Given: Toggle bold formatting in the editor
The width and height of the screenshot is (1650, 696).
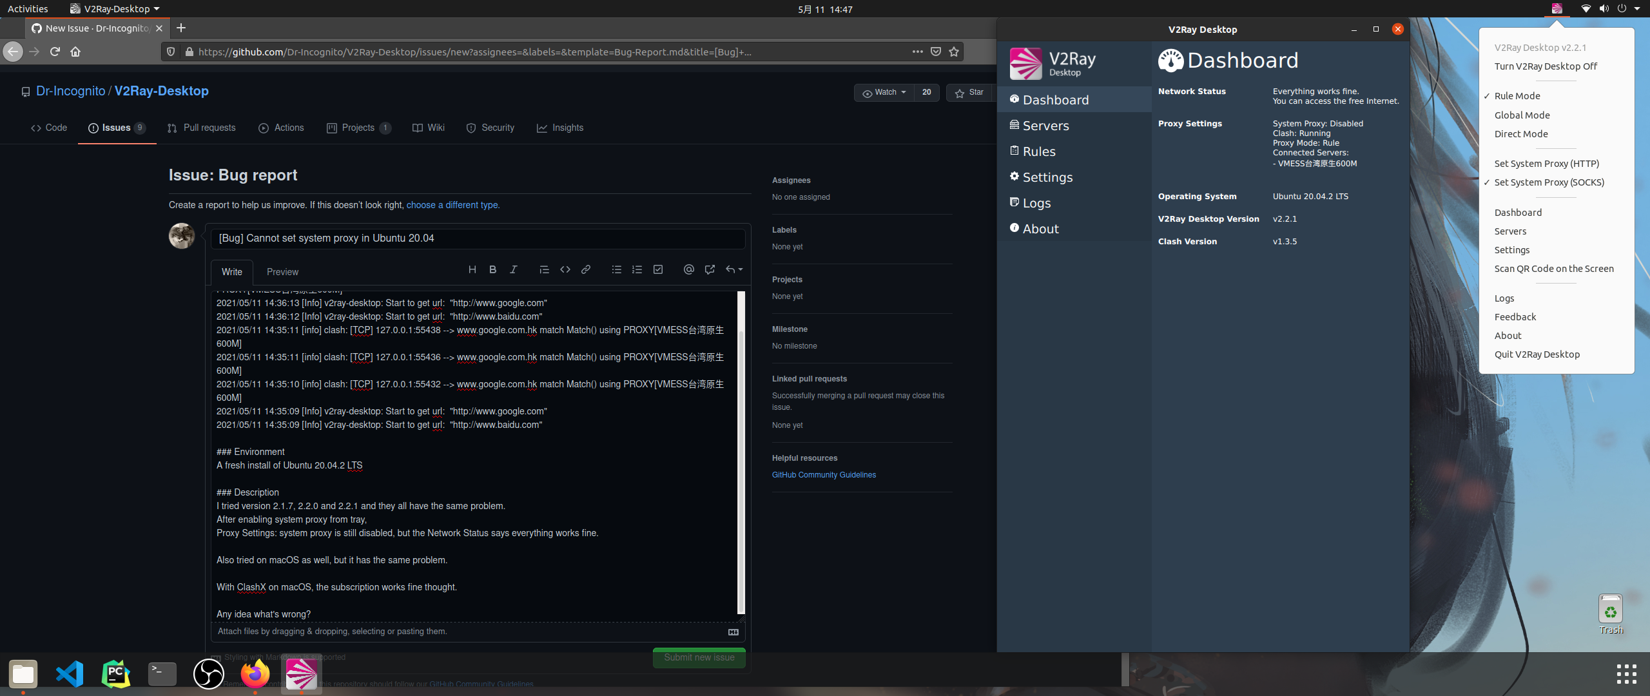Looking at the screenshot, I should [492, 269].
